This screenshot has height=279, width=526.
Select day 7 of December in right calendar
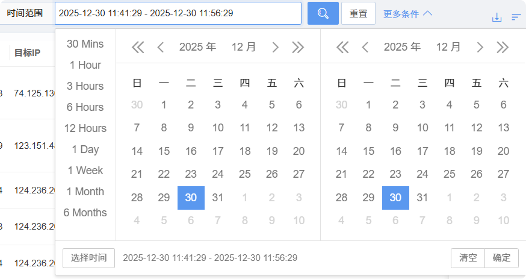point(341,128)
